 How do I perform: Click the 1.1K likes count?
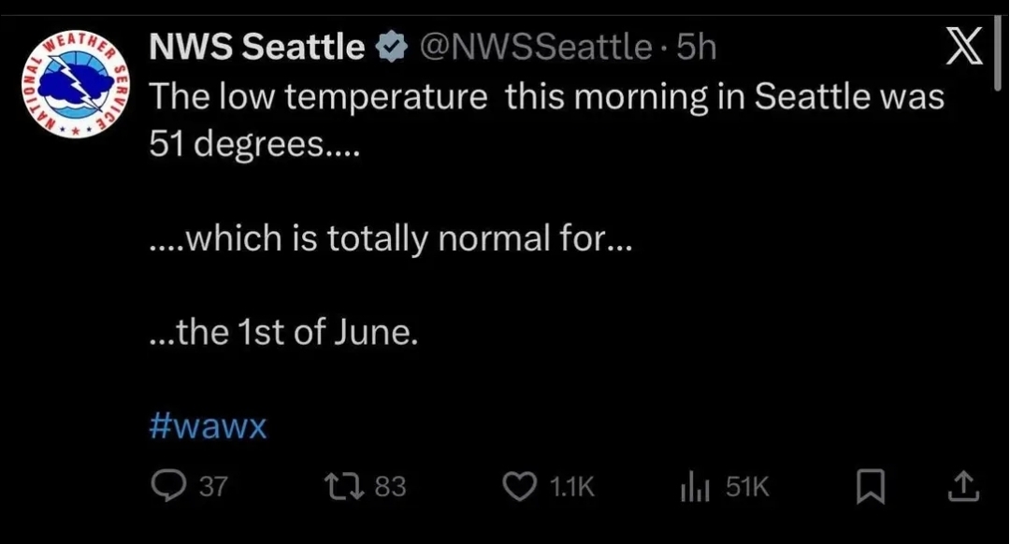[570, 486]
